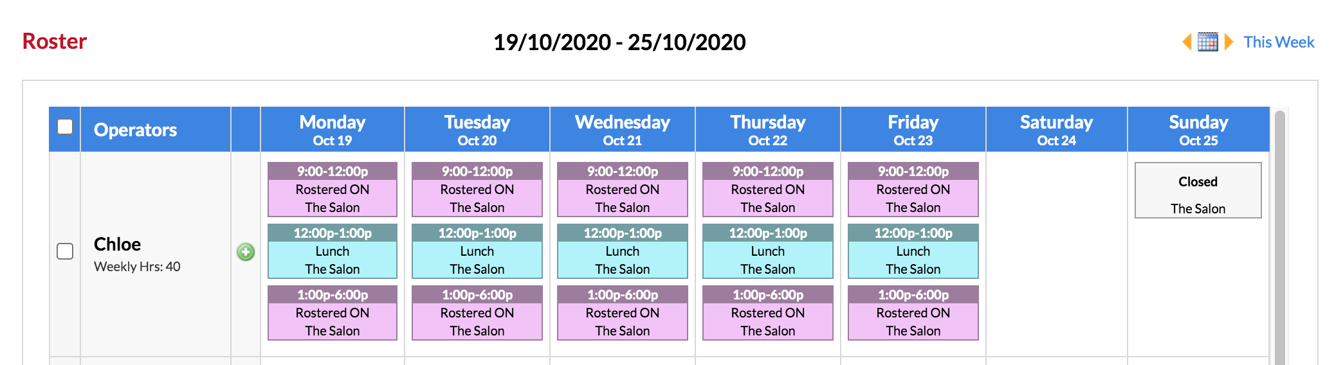Click the roster vertical scrollbar
Viewport: 1334px width, 365px height.
pyautogui.click(x=1279, y=238)
